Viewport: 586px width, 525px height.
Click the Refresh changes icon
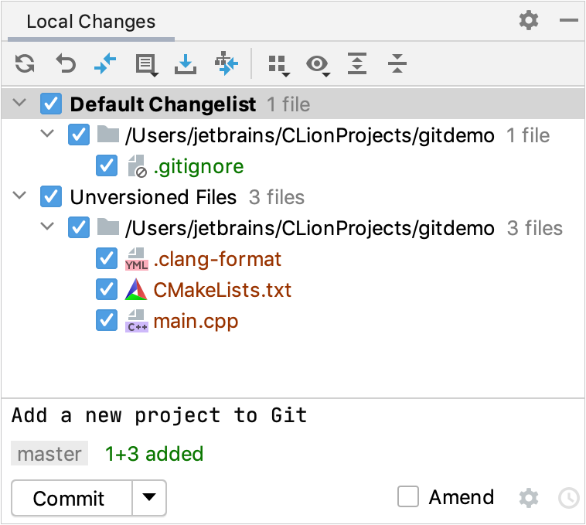(26, 63)
